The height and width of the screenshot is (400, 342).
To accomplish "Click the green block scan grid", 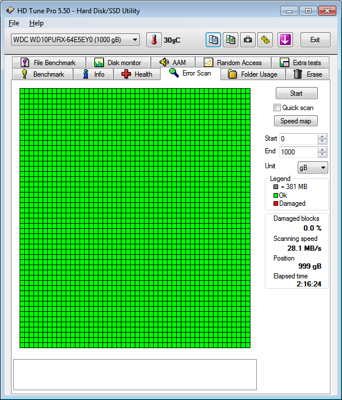I will 135,218.
